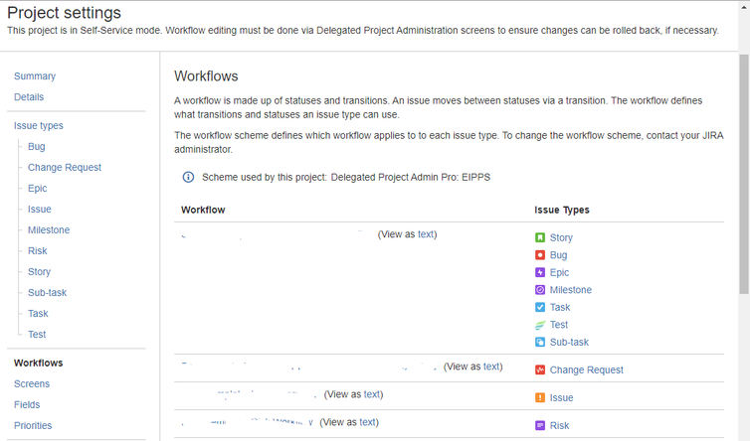Click 'text' link for the Story workflow row
The height and width of the screenshot is (441, 750).
[x=426, y=234]
